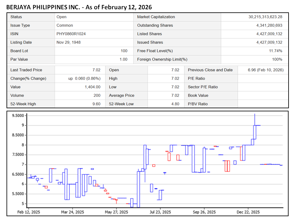Click the Market Capitalization value 30,215,313,623.28
This screenshot has height=223, width=296.
(x=265, y=17)
